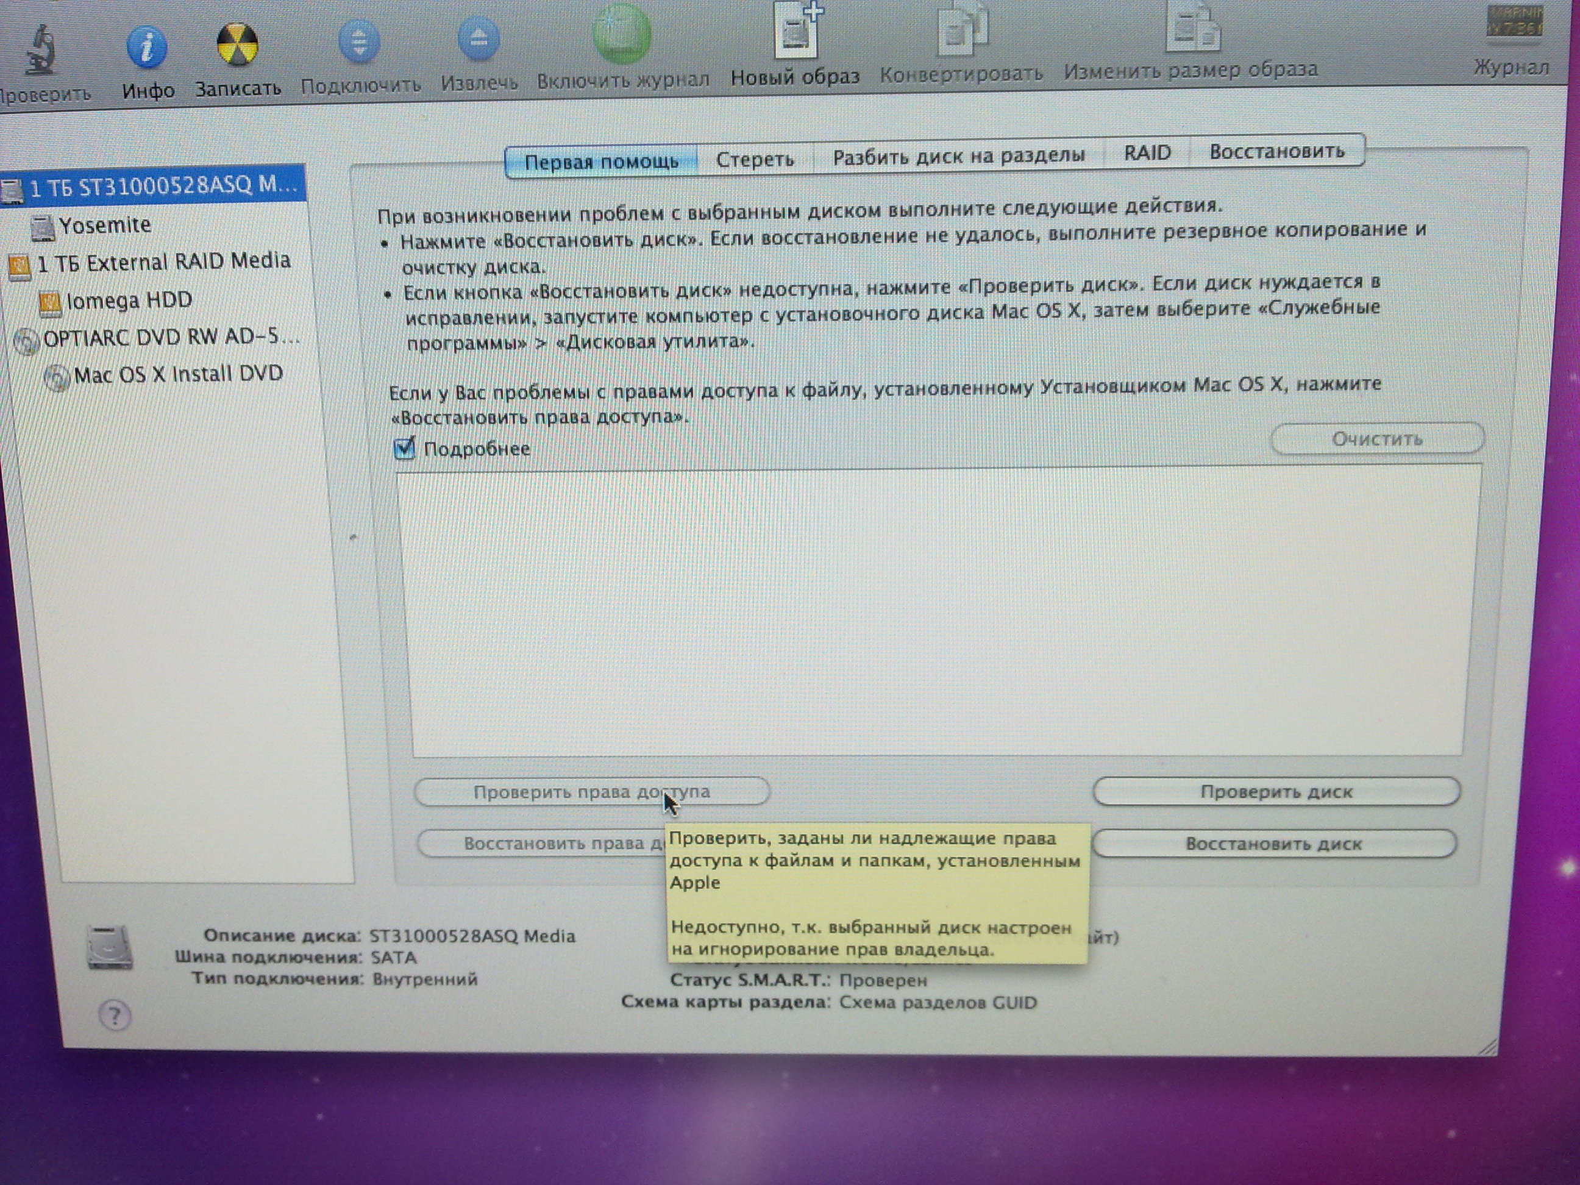Click the Извлечь eject icon
Image resolution: width=1580 pixels, height=1185 pixels.
[478, 38]
